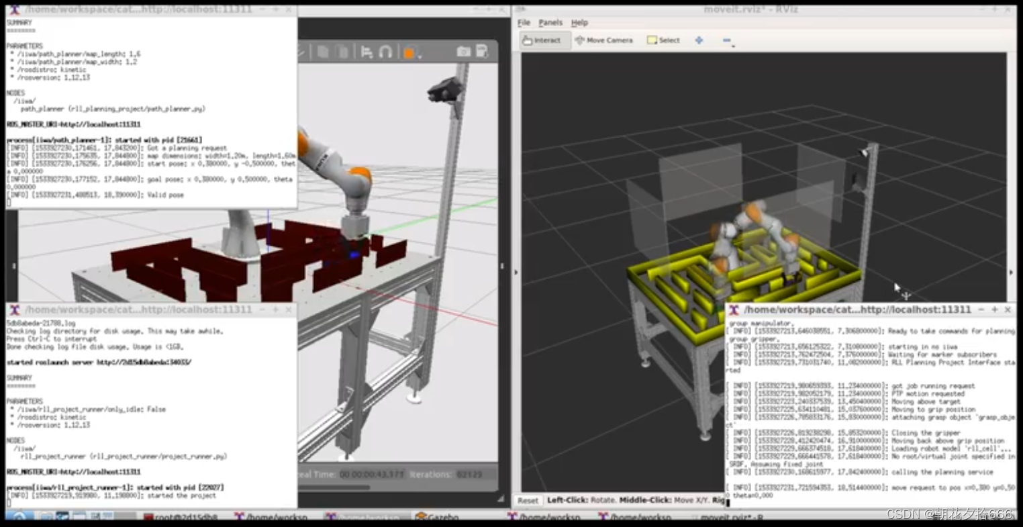Switch to moveit.rviz window in taskbar
This screenshot has width=1023, height=527.
727,517
